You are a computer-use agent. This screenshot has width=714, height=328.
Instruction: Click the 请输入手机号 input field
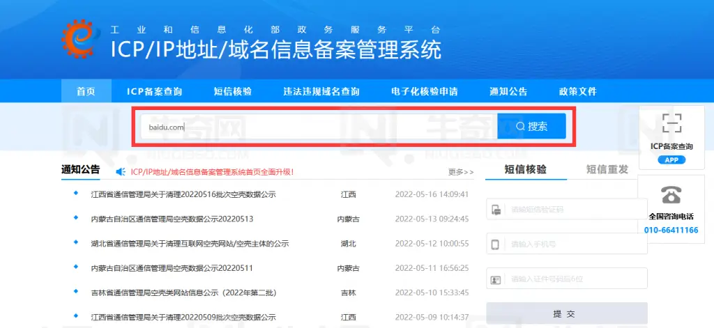[566, 244]
